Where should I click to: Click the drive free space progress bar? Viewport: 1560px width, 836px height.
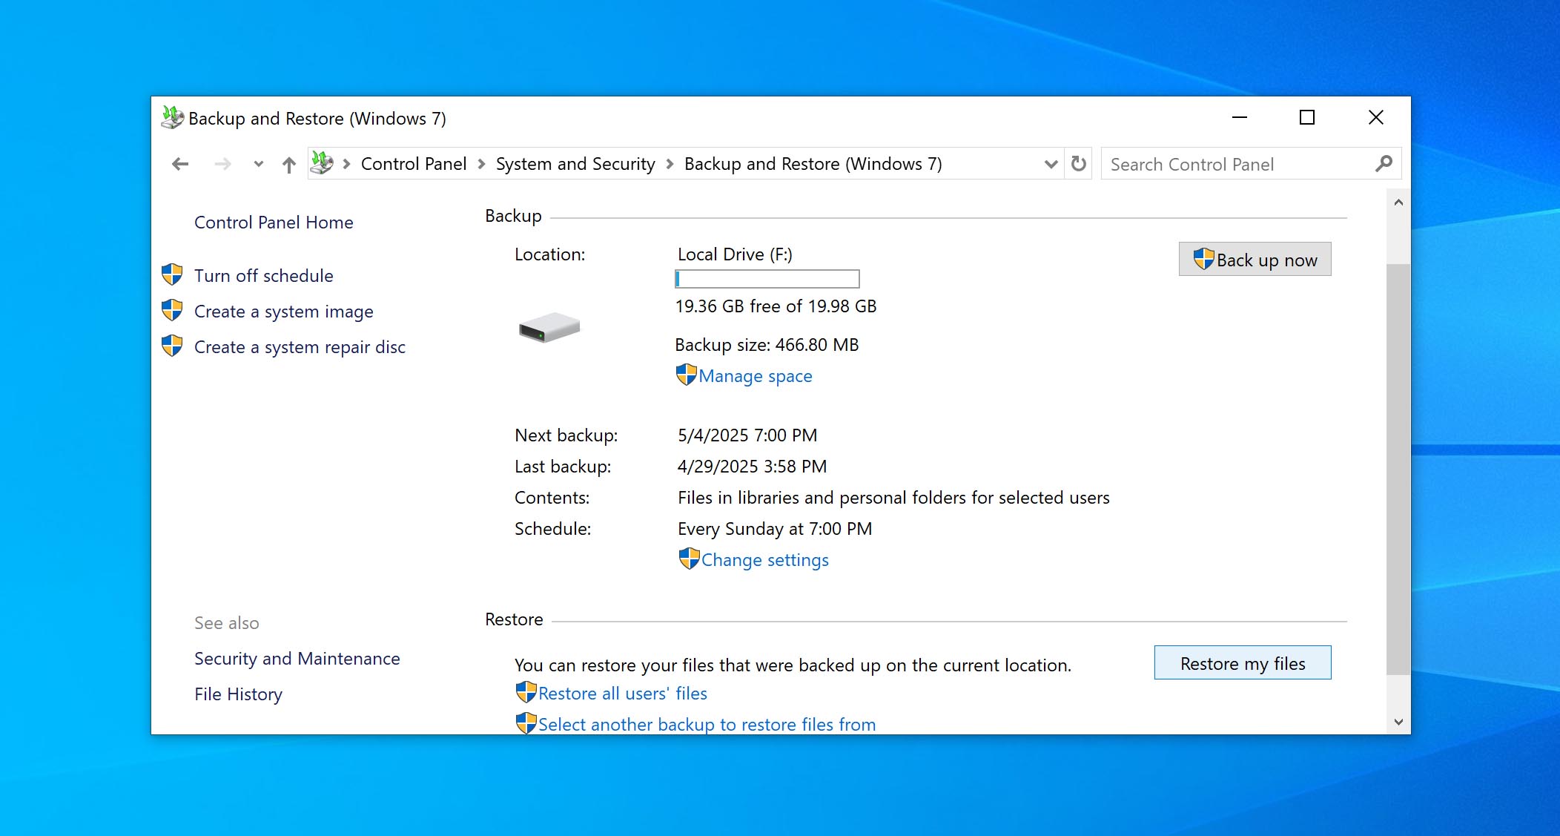coord(767,279)
